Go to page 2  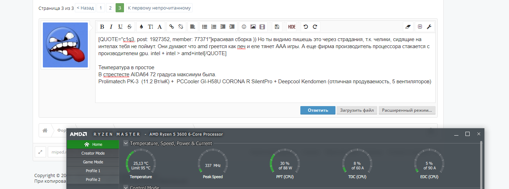tap(110, 8)
